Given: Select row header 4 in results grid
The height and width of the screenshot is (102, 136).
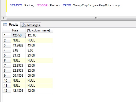Looking at the screenshot, I should (x=7, y=50).
